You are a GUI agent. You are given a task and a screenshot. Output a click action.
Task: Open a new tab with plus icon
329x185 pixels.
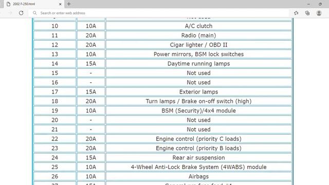tap(69, 4)
